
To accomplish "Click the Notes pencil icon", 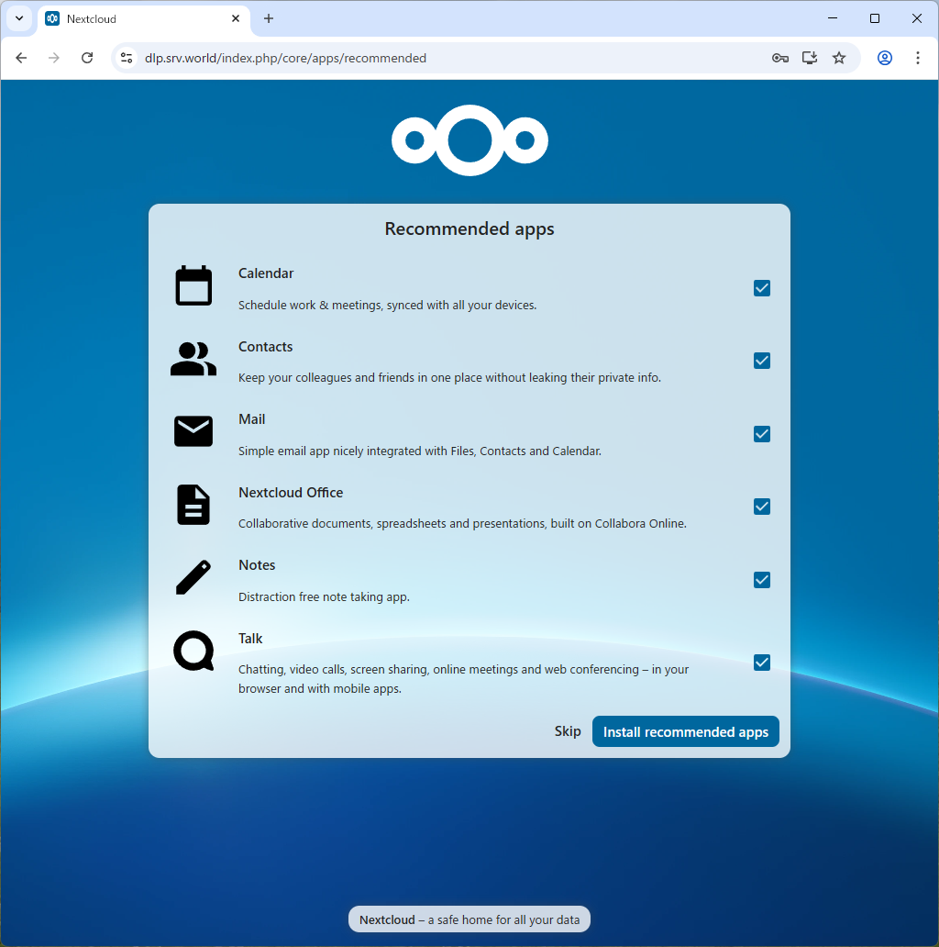I will pyautogui.click(x=193, y=577).
